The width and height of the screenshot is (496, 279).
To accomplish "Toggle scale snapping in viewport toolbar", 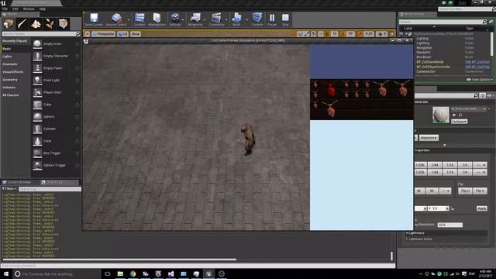I will click(360, 34).
